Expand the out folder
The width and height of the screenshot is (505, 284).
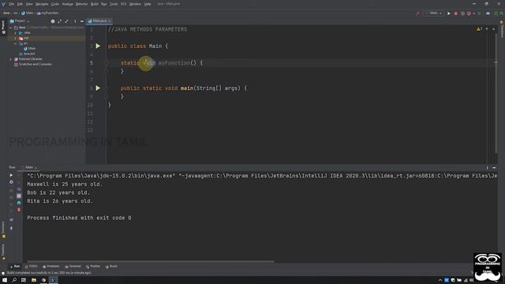[15, 38]
